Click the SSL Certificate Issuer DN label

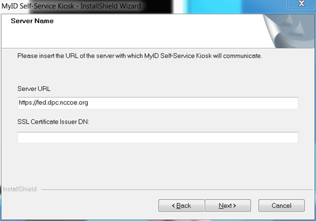pyautogui.click(x=53, y=121)
